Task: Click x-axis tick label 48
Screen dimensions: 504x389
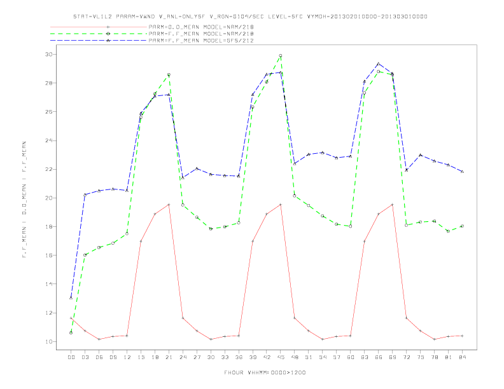Action: [295, 357]
